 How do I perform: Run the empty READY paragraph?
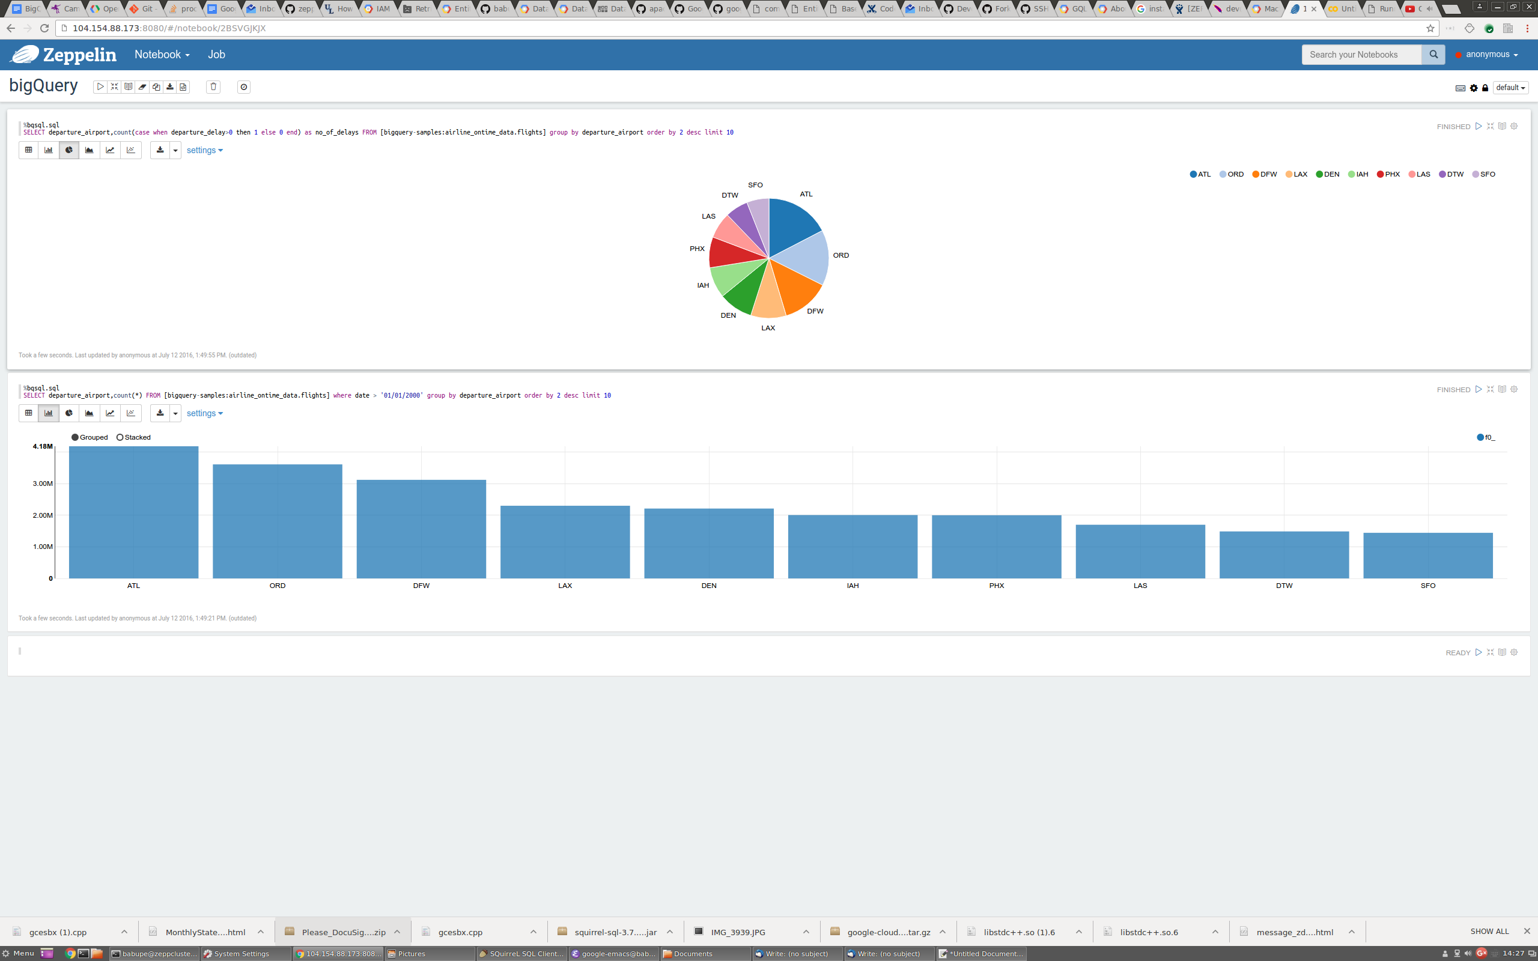(1479, 652)
